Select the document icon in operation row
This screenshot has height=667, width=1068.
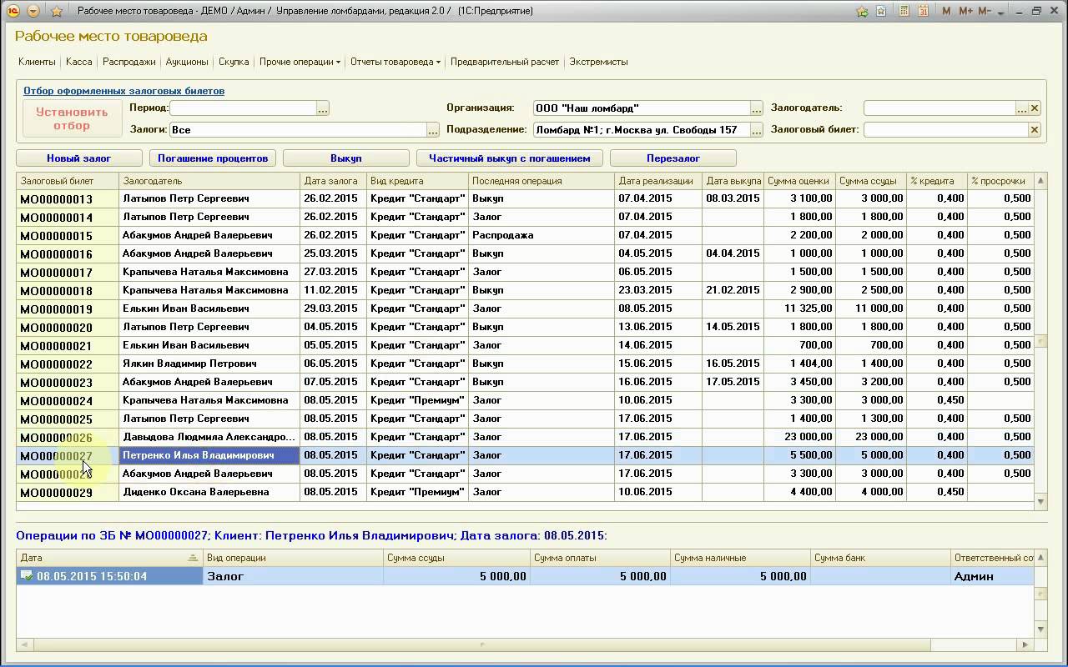[27, 576]
